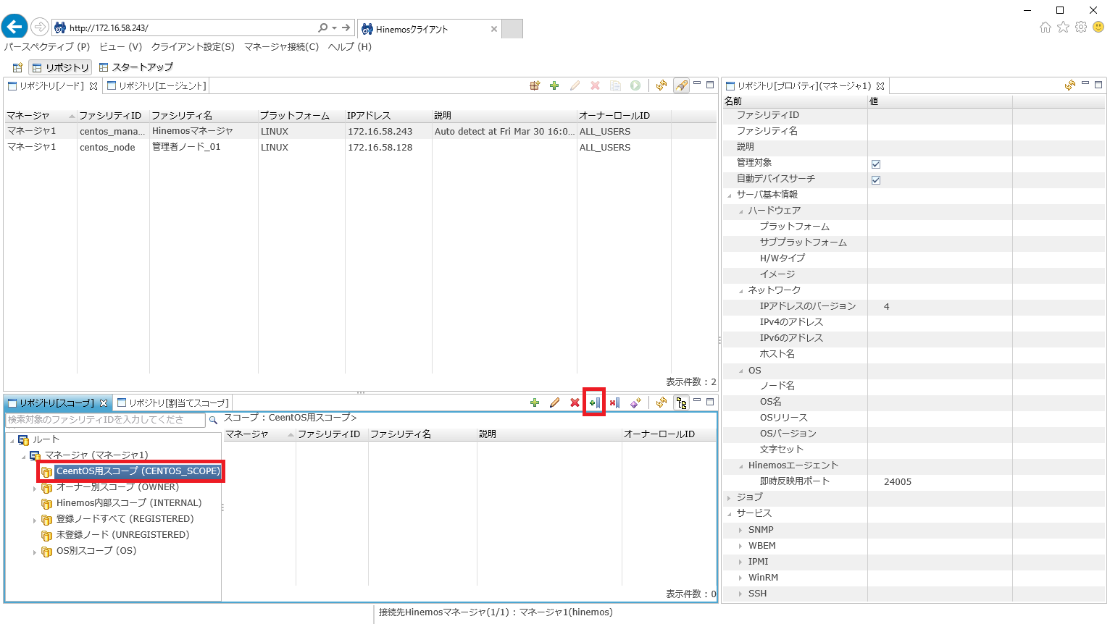This screenshot has width=1110, height=624.
Task: Click the facility ID search input field
Action: tap(106, 420)
